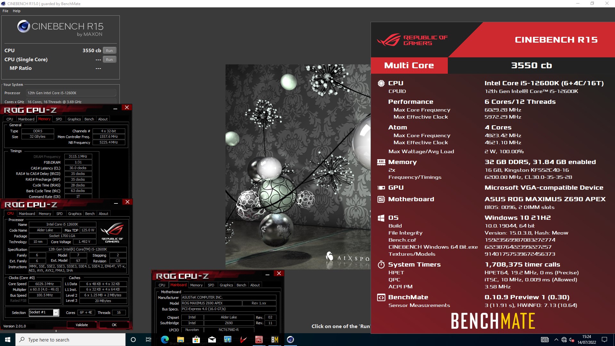Click the System Timers stopwatch icon
Viewport: 615px width, 346px height.
381,265
